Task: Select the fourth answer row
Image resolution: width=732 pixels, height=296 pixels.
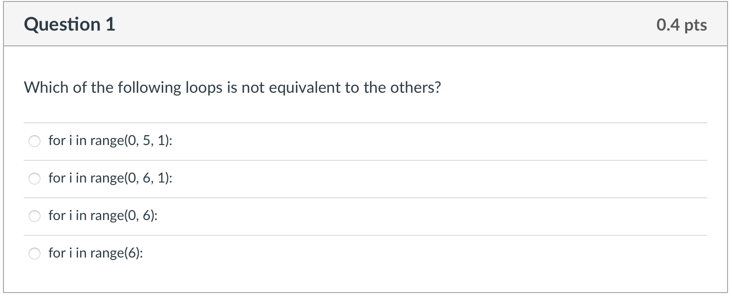Action: [197, 253]
